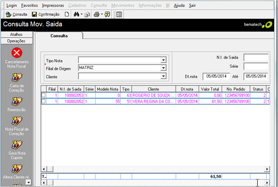This screenshot has height=187, width=278.
Task: Open the Login menu
Action: tap(11, 6)
